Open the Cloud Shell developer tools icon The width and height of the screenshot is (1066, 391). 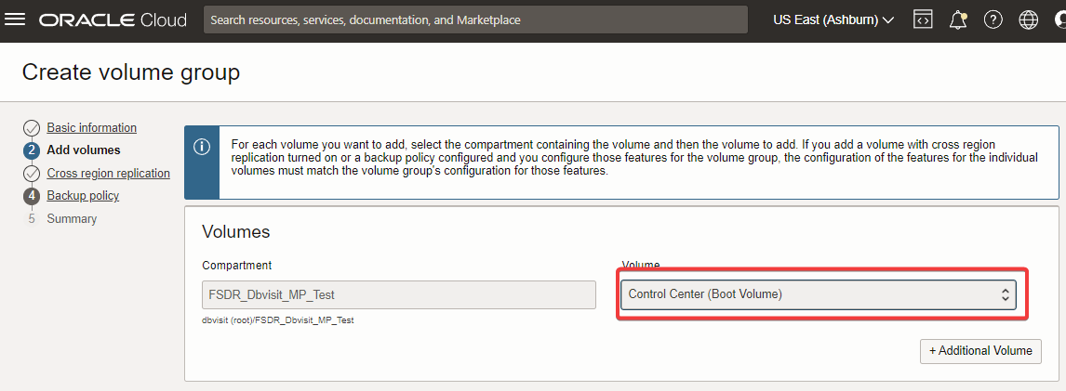pos(922,20)
